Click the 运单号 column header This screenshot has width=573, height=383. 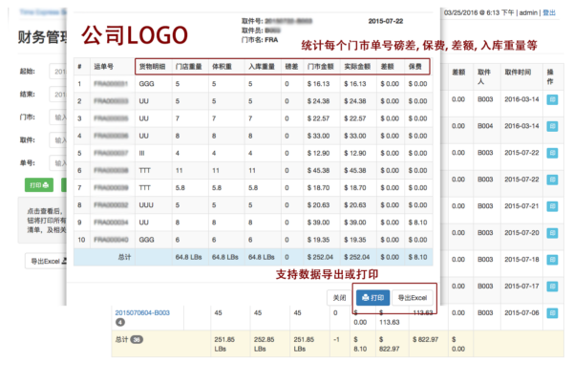click(103, 67)
